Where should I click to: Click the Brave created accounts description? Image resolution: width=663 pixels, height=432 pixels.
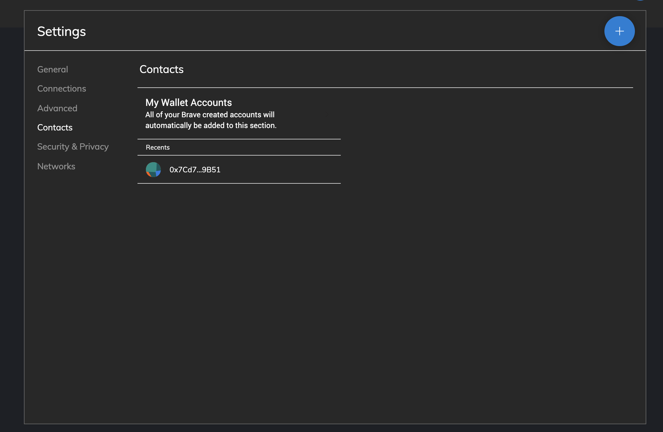pos(210,115)
